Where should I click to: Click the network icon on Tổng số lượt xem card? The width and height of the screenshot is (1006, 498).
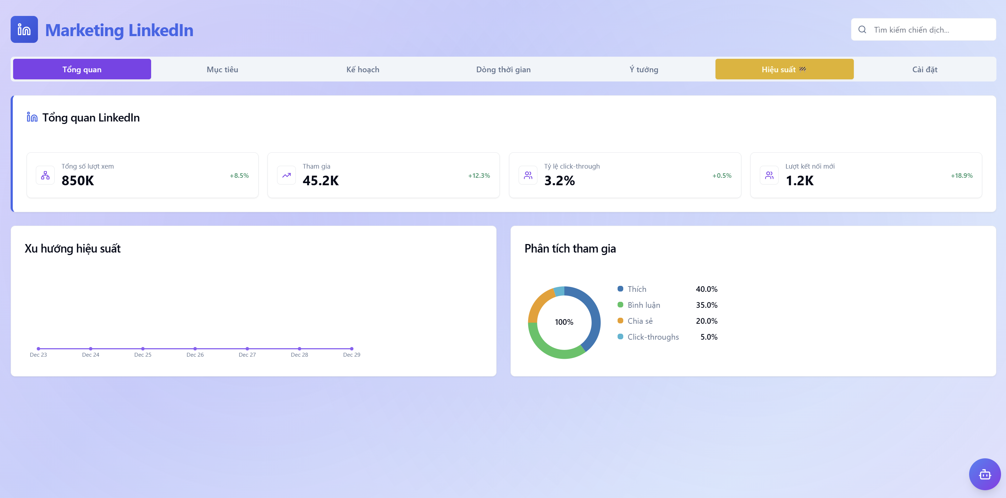point(45,175)
